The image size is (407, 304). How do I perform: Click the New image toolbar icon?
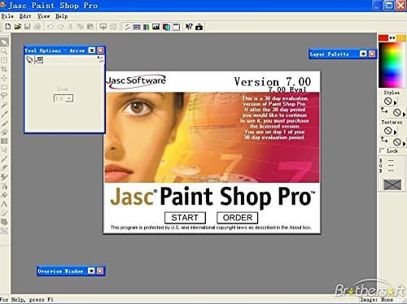click(x=8, y=27)
